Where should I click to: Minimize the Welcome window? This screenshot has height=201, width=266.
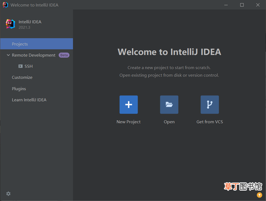tap(226, 5)
